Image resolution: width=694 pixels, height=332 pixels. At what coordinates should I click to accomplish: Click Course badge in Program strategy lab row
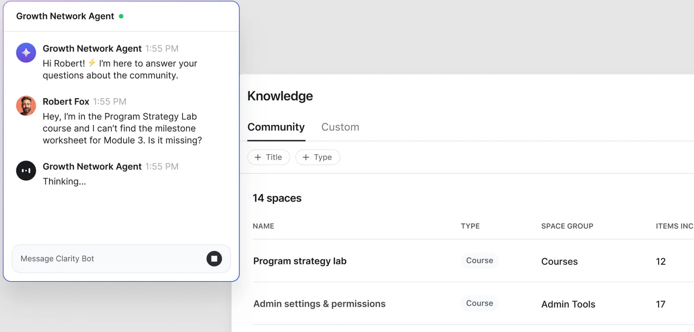tap(479, 261)
